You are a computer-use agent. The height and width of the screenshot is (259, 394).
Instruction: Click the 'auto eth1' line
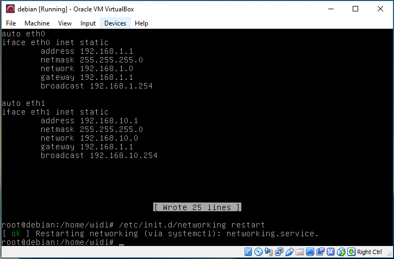(23, 103)
